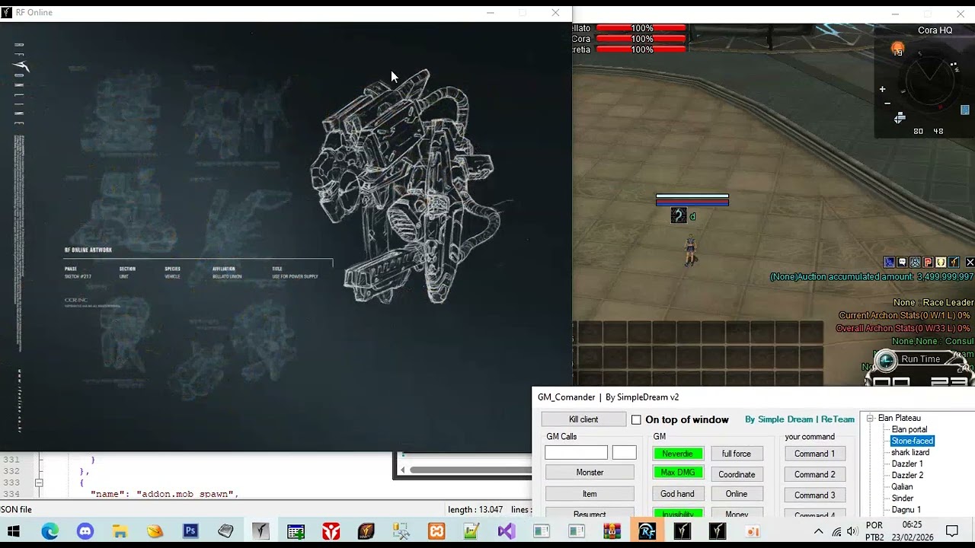Toggle the green Max DMG button
The height and width of the screenshot is (548, 975).
point(678,473)
